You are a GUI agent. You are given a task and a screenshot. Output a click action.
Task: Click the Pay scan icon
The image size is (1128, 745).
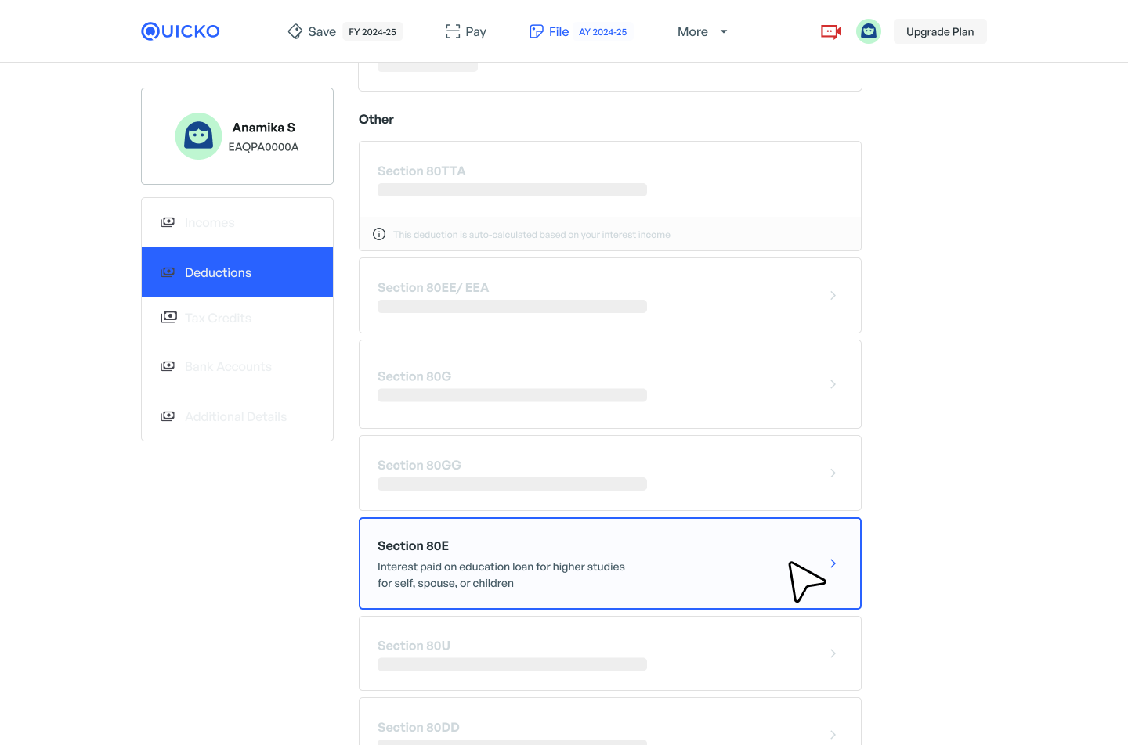pyautogui.click(x=453, y=31)
